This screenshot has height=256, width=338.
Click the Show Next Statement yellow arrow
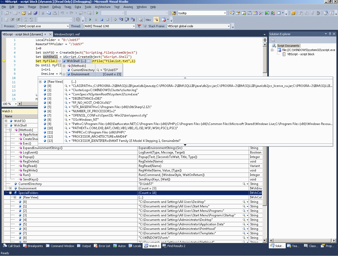click(115, 20)
